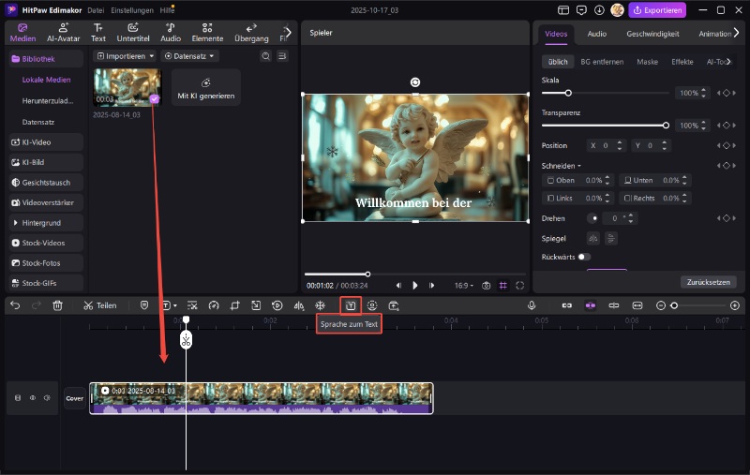Add a keyframe diamond for Position
The width and height of the screenshot is (750, 475).
tap(726, 145)
